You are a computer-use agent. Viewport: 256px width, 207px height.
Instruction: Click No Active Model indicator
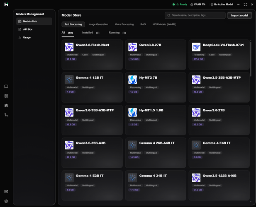point(222,5)
